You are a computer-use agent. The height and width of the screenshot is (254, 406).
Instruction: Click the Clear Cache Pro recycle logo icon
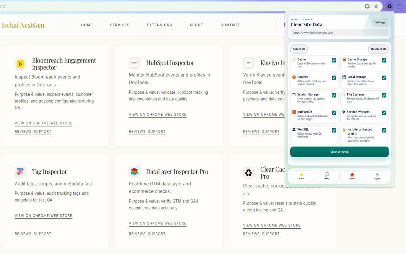(249, 173)
